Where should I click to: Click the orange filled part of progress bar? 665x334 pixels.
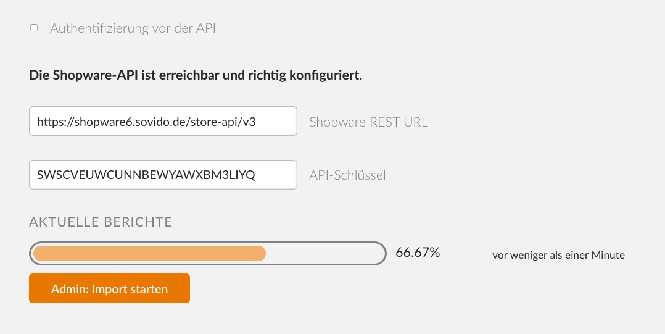pyautogui.click(x=149, y=254)
